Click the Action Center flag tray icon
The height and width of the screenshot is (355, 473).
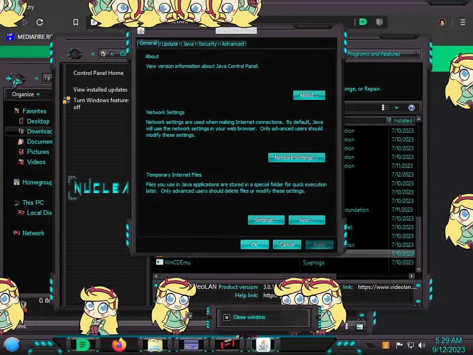(400, 345)
